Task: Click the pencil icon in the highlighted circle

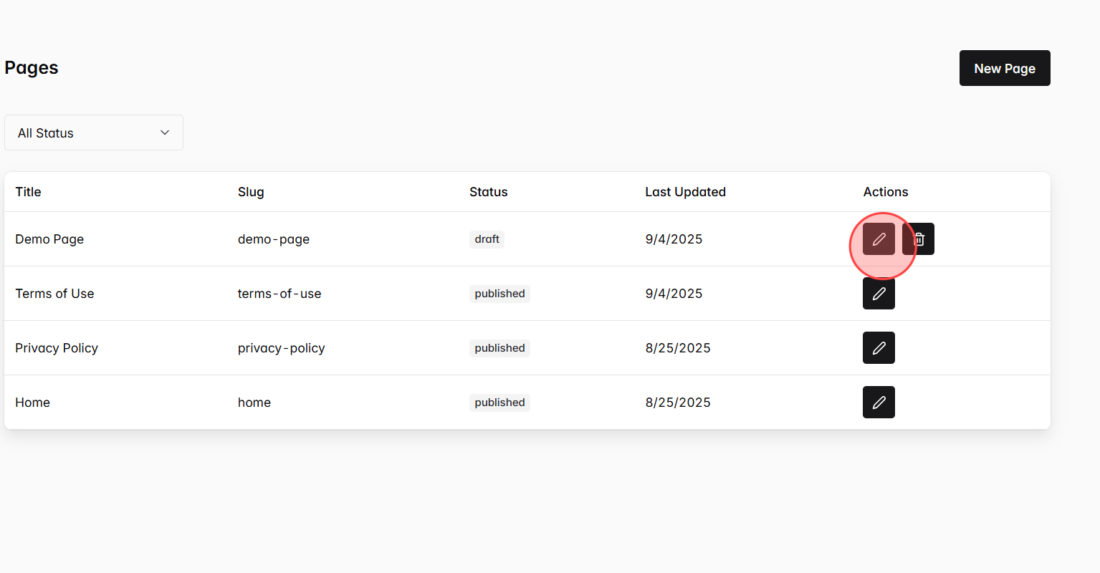Action: pos(879,239)
